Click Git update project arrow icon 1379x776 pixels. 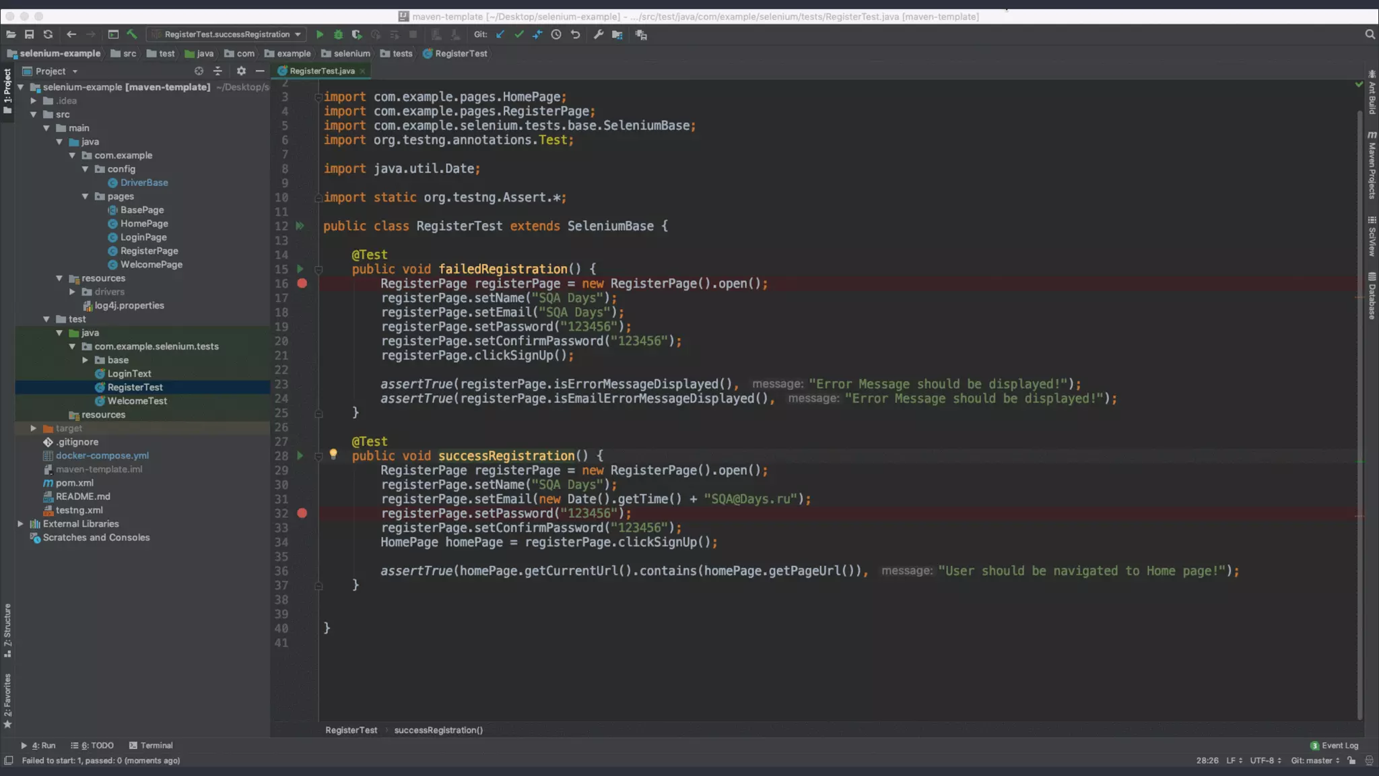[x=500, y=34]
